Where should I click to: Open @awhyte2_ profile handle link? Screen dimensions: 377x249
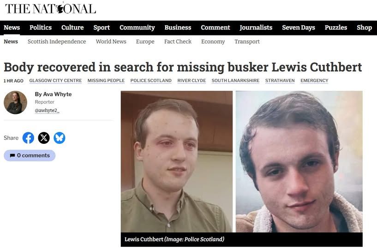47,111
